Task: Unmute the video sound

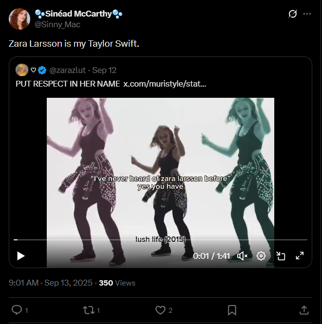Action: click(242, 256)
